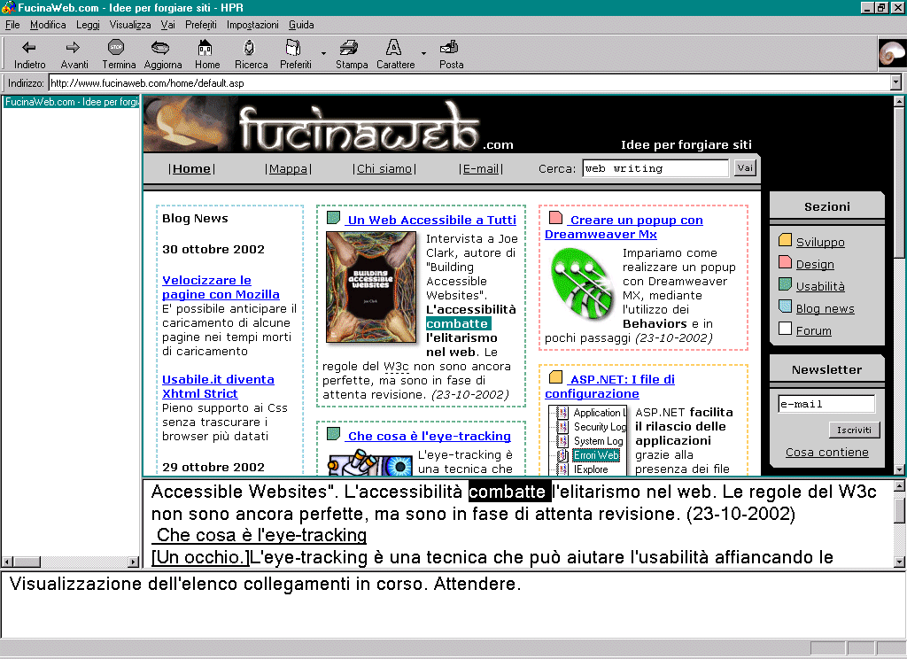
Task: Click the Usabilità section link
Action: (820, 286)
